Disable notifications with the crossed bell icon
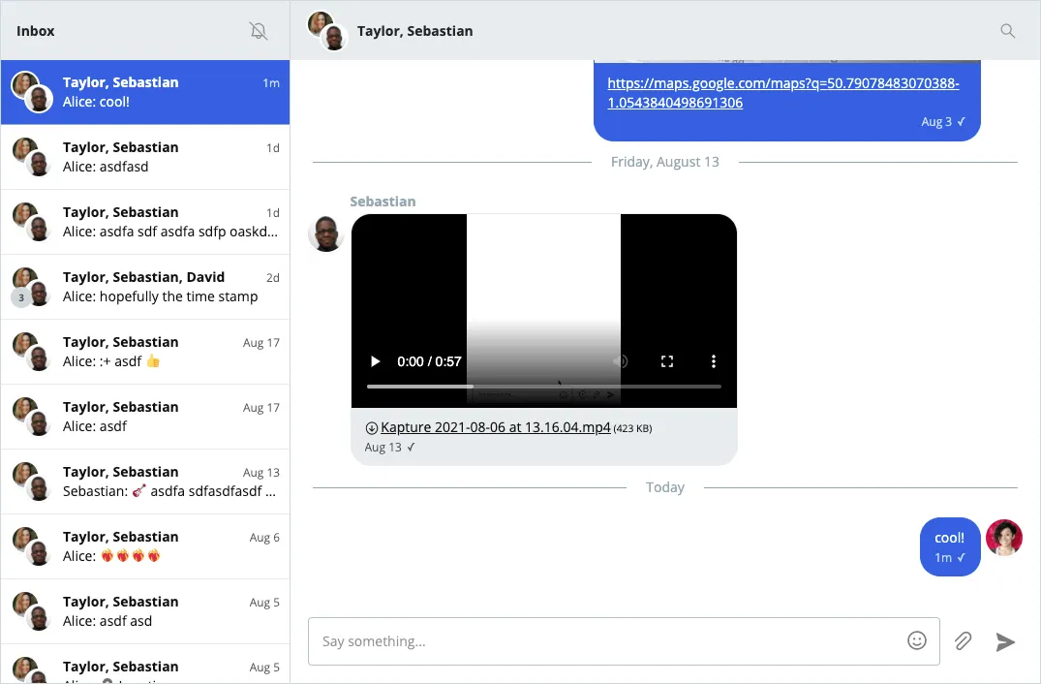Image resolution: width=1041 pixels, height=684 pixels. 258,30
